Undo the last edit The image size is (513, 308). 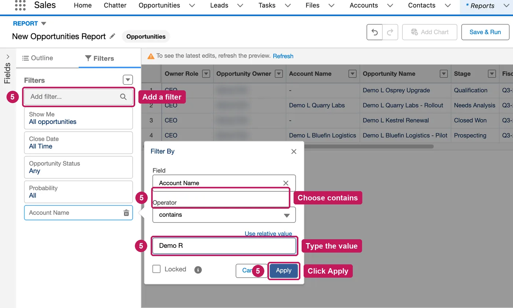(374, 32)
